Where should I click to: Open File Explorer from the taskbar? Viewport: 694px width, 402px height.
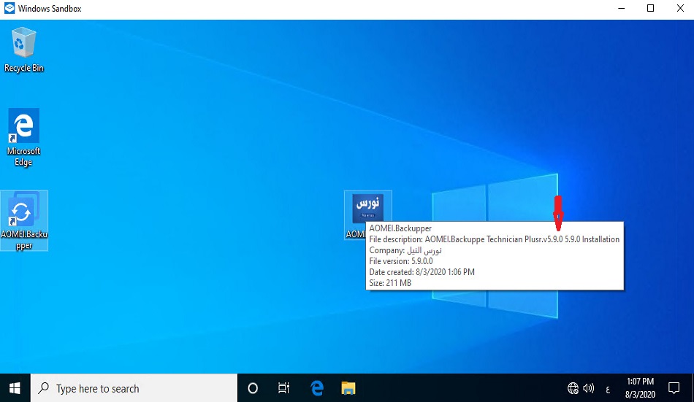[348, 388]
